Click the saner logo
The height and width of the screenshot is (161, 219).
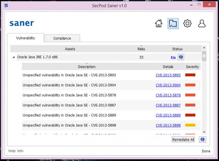coord(22,23)
